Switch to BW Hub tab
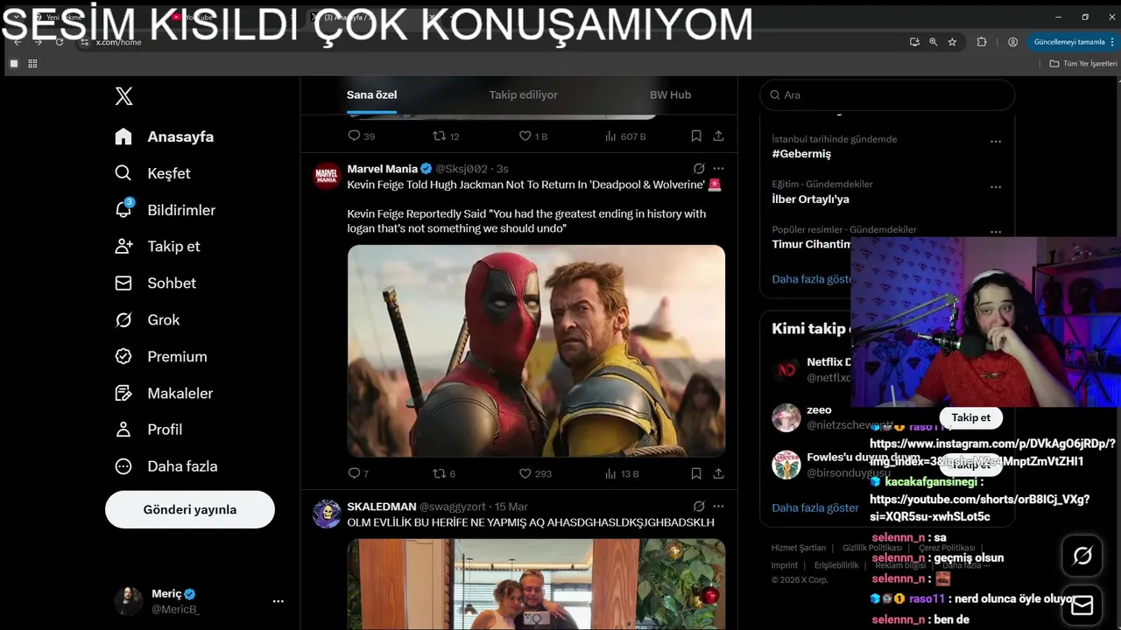This screenshot has height=630, width=1121. click(x=670, y=94)
